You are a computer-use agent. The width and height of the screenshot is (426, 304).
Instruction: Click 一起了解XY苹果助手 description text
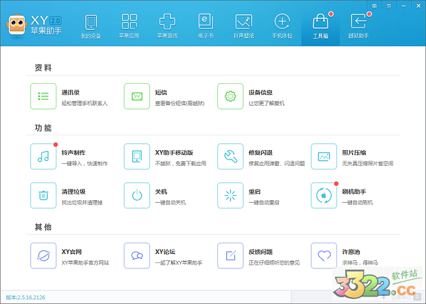pos(179,263)
